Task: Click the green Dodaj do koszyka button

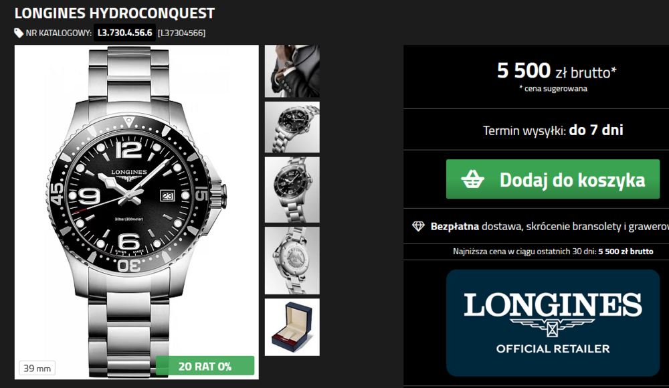Action: (553, 179)
